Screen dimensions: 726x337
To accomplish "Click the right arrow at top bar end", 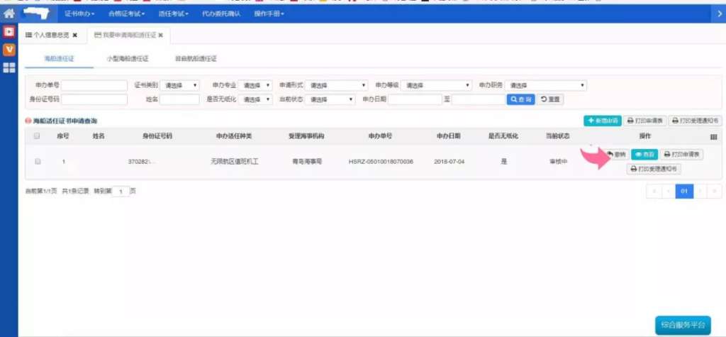I will click(720, 14).
